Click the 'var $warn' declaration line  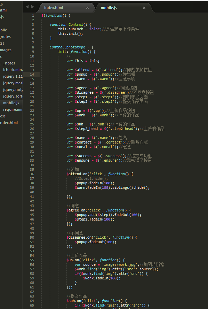point(101,79)
